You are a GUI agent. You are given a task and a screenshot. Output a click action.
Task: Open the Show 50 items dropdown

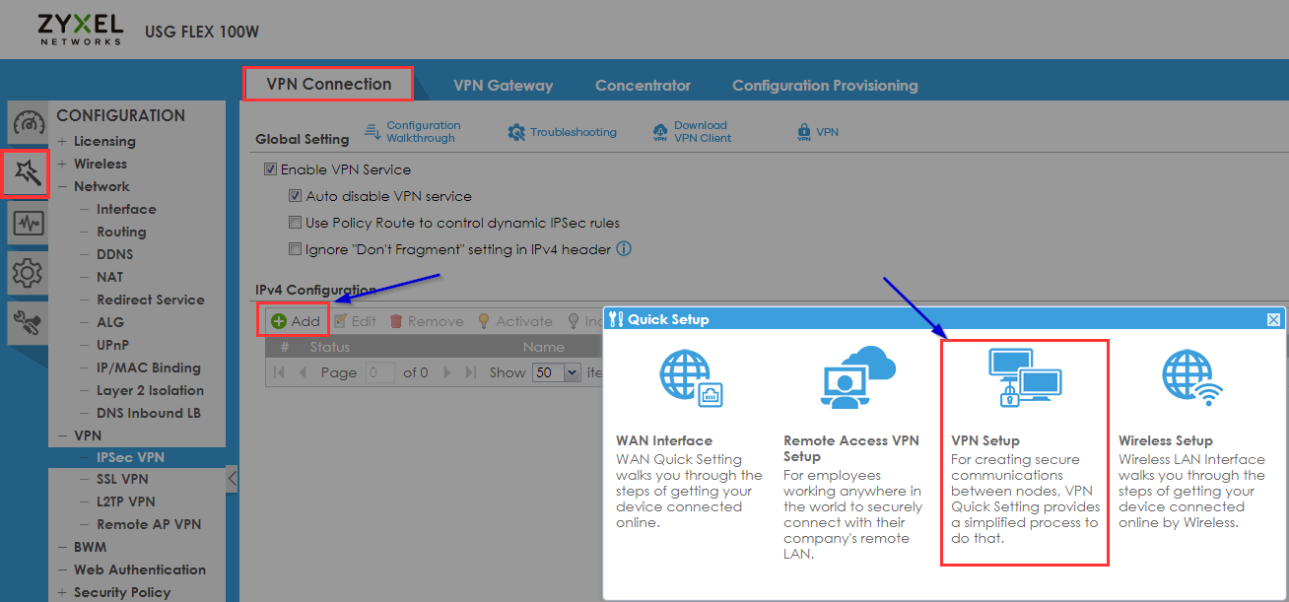(559, 371)
